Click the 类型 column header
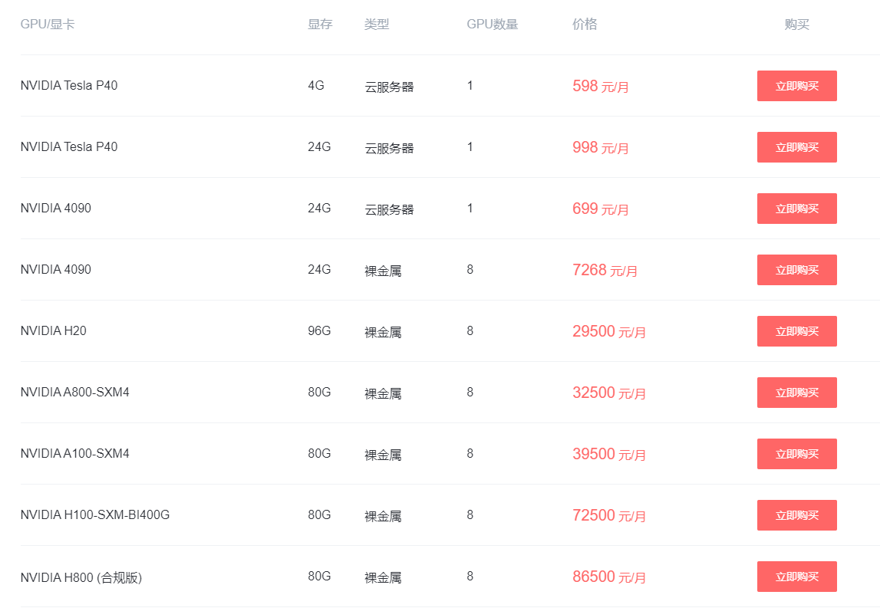 click(377, 25)
